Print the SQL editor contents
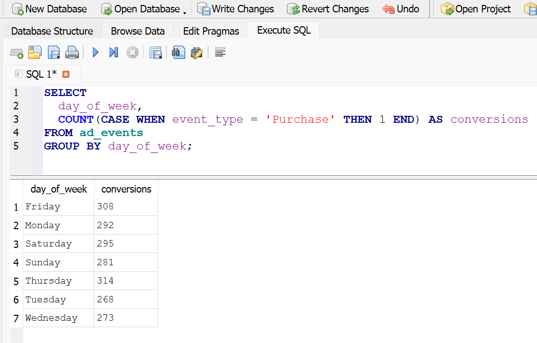 coord(72,52)
